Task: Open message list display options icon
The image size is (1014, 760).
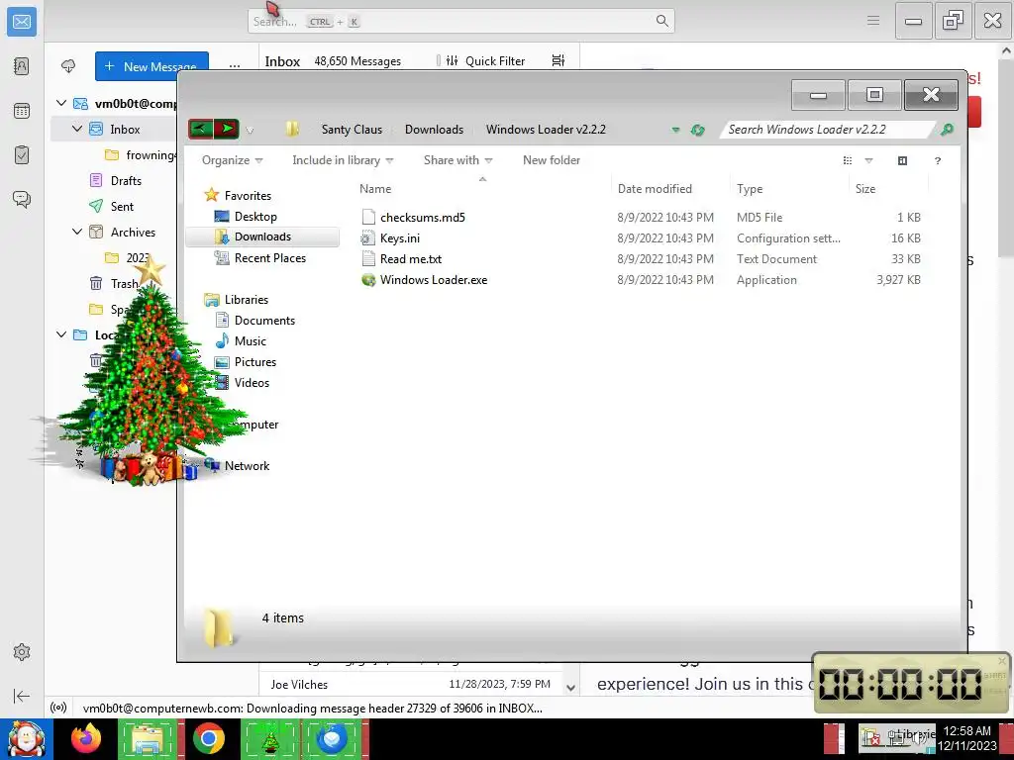Action: (x=558, y=60)
